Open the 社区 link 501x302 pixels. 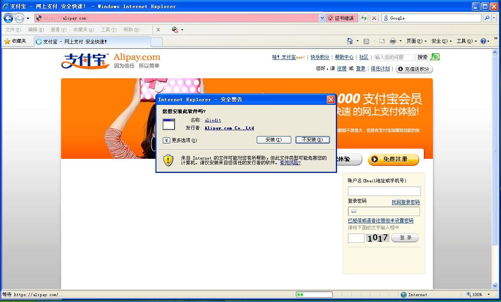click(364, 57)
